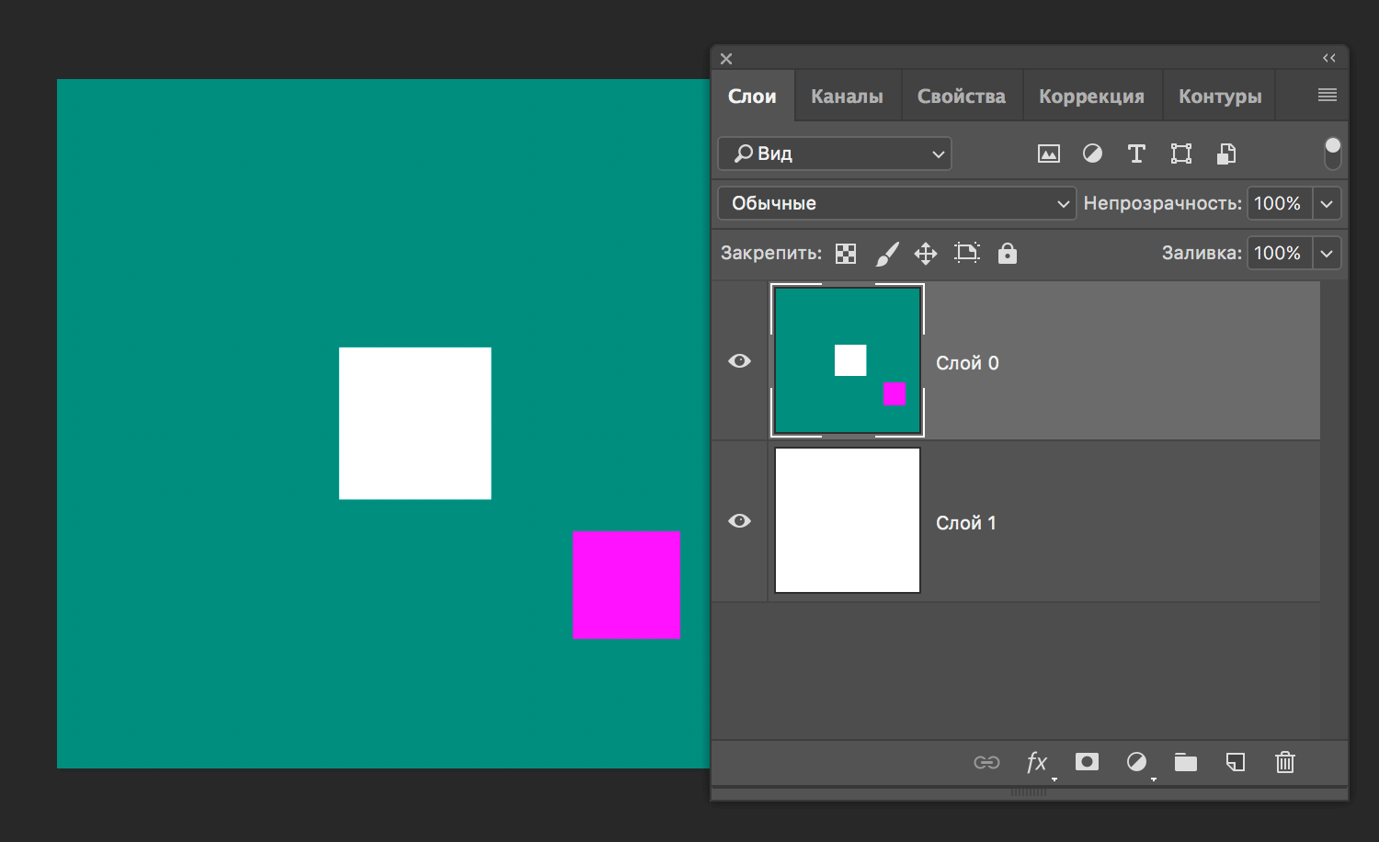
Task: Open the panel options menu
Action: click(1327, 96)
